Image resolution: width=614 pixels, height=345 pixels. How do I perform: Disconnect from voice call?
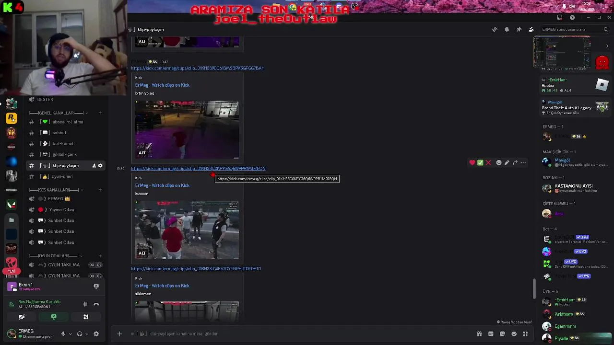pos(96,304)
